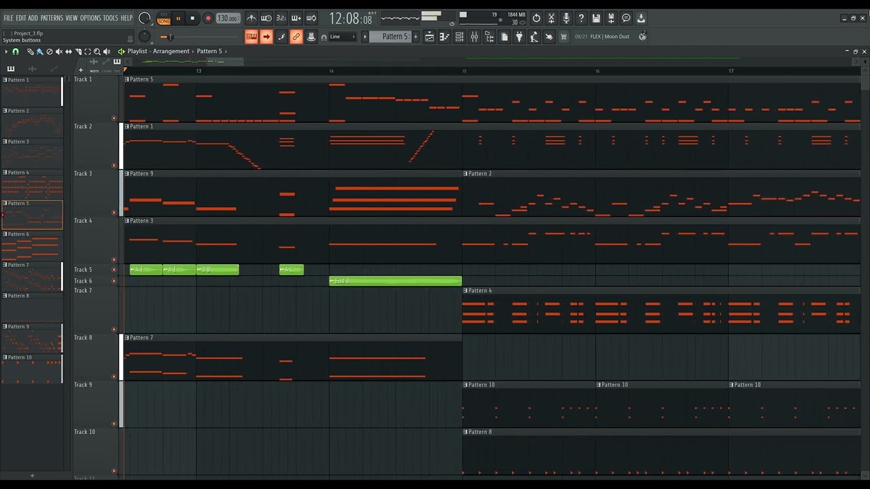Open the OPTIONS menu
This screenshot has width=870, height=489.
pyautogui.click(x=90, y=18)
